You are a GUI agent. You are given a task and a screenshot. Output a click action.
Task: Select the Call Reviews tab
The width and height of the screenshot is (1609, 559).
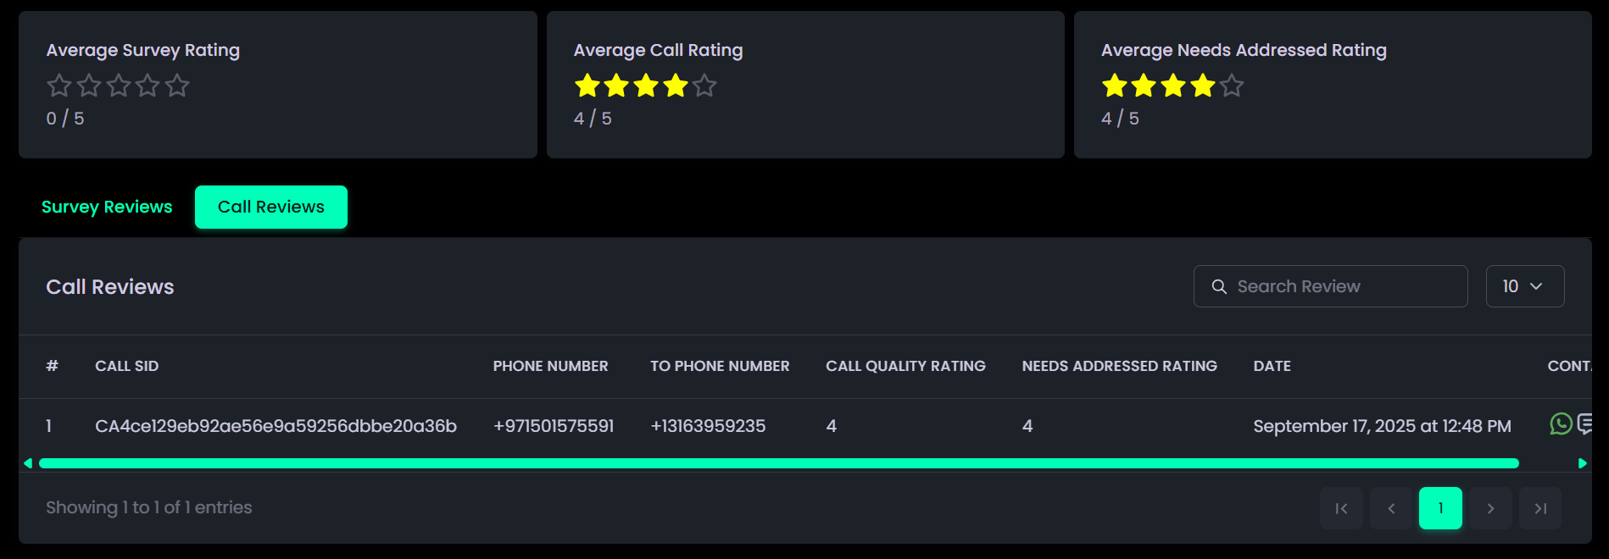tap(271, 207)
